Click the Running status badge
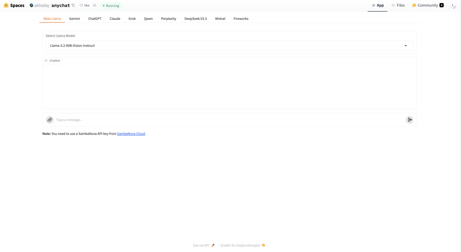This screenshot has width=461, height=252. click(111, 5)
